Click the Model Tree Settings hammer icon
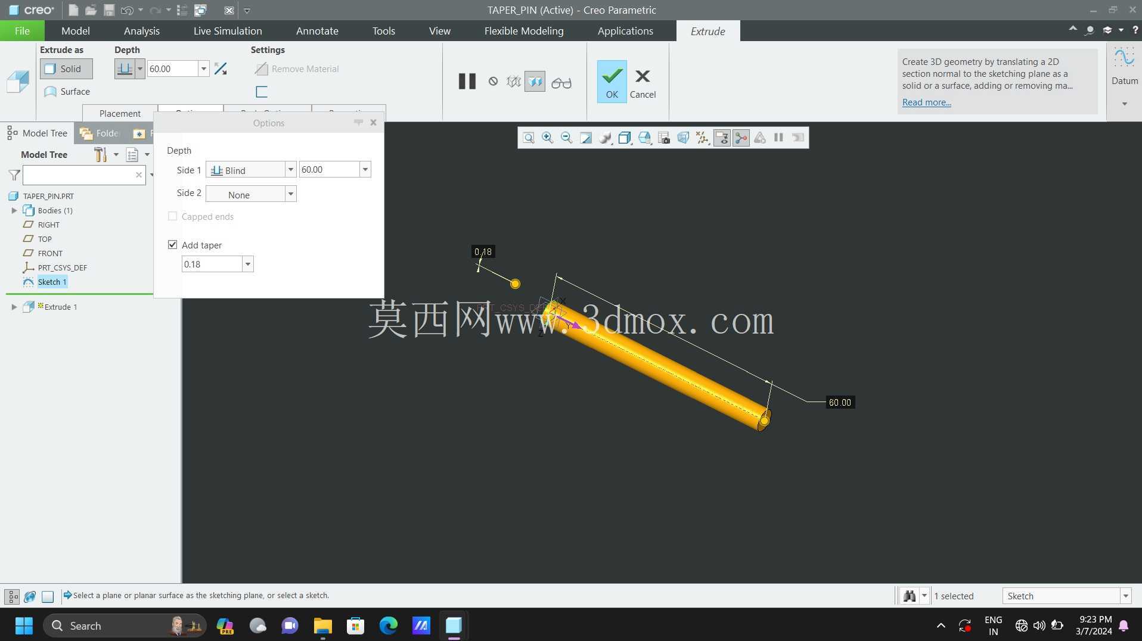1142x641 pixels. (100, 155)
